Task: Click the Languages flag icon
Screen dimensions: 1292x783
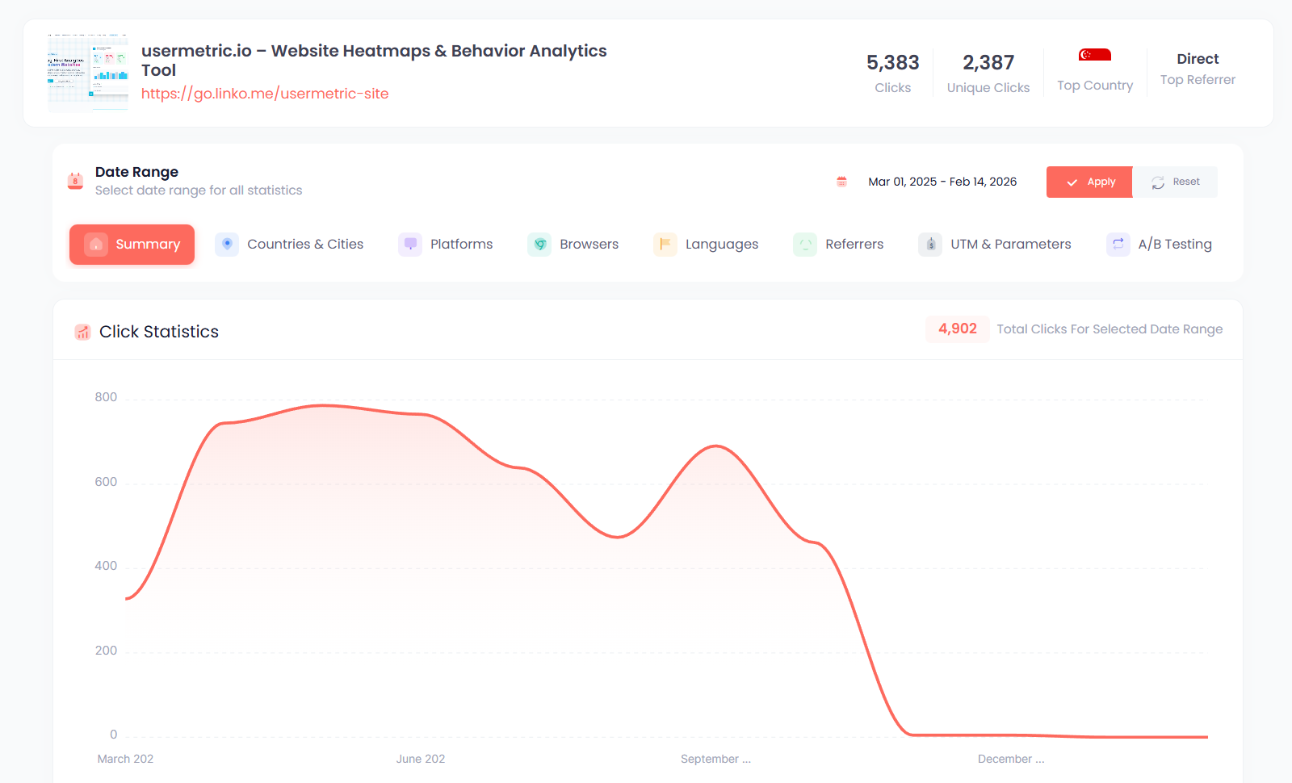Action: coord(665,244)
